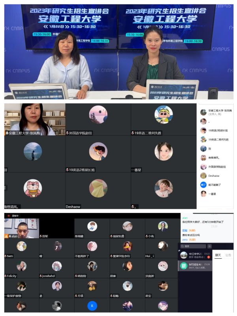Click the 15:30-16:00 label on left studio screen
The height and width of the screenshot is (316, 237).
click(42, 34)
